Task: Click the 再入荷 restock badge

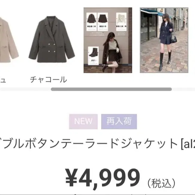Action: (119, 122)
